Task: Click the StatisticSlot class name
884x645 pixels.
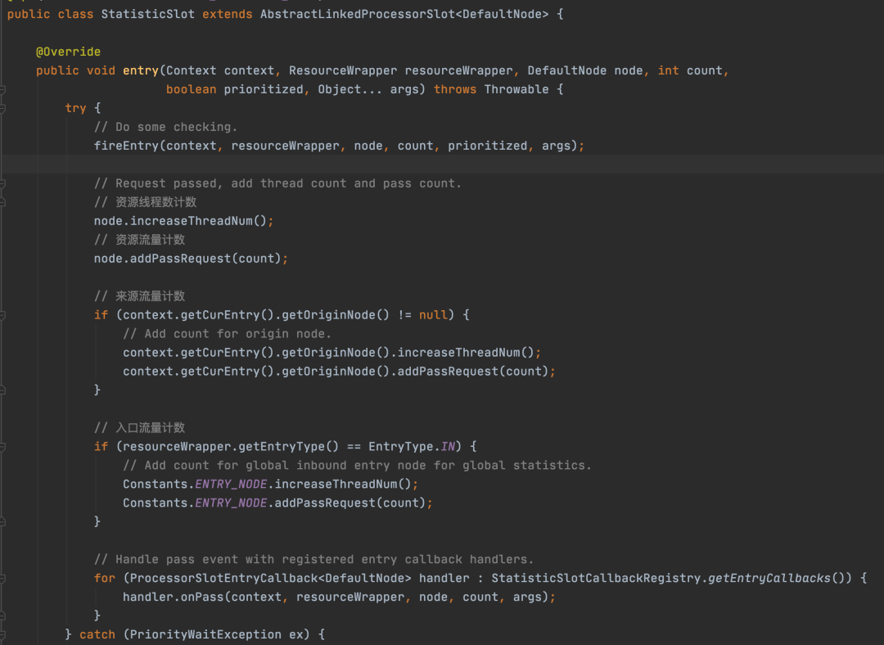Action: pyautogui.click(x=147, y=14)
